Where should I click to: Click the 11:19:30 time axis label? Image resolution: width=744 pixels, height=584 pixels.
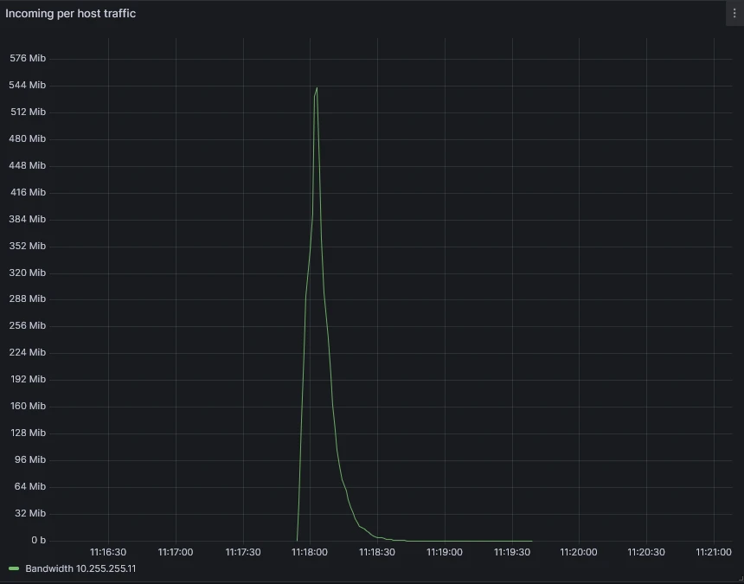pos(511,552)
